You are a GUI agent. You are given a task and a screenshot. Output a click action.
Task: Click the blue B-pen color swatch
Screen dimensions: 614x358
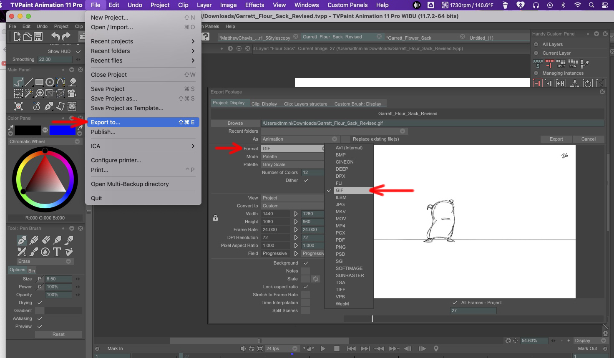tap(63, 130)
